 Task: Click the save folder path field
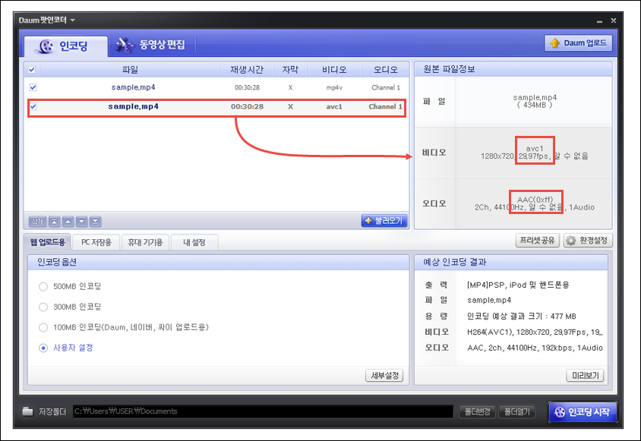pos(262,411)
